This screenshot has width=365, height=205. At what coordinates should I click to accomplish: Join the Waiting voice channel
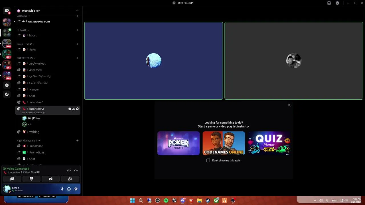48,132
